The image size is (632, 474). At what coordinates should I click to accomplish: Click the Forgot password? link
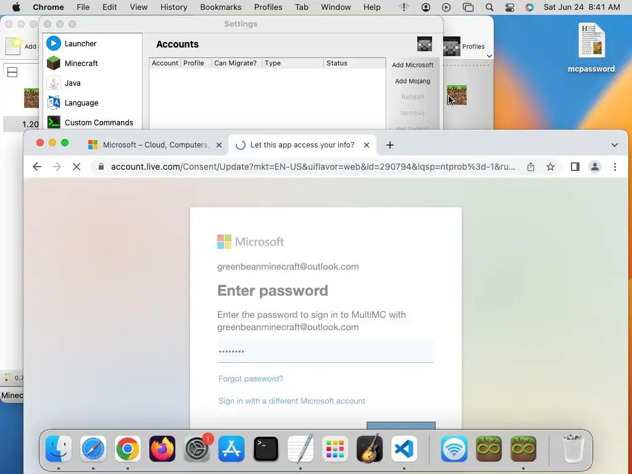pyautogui.click(x=251, y=378)
